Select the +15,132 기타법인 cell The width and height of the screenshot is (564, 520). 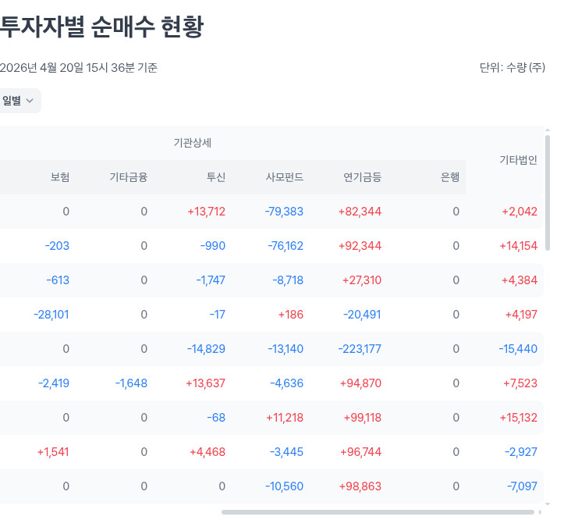tap(518, 418)
